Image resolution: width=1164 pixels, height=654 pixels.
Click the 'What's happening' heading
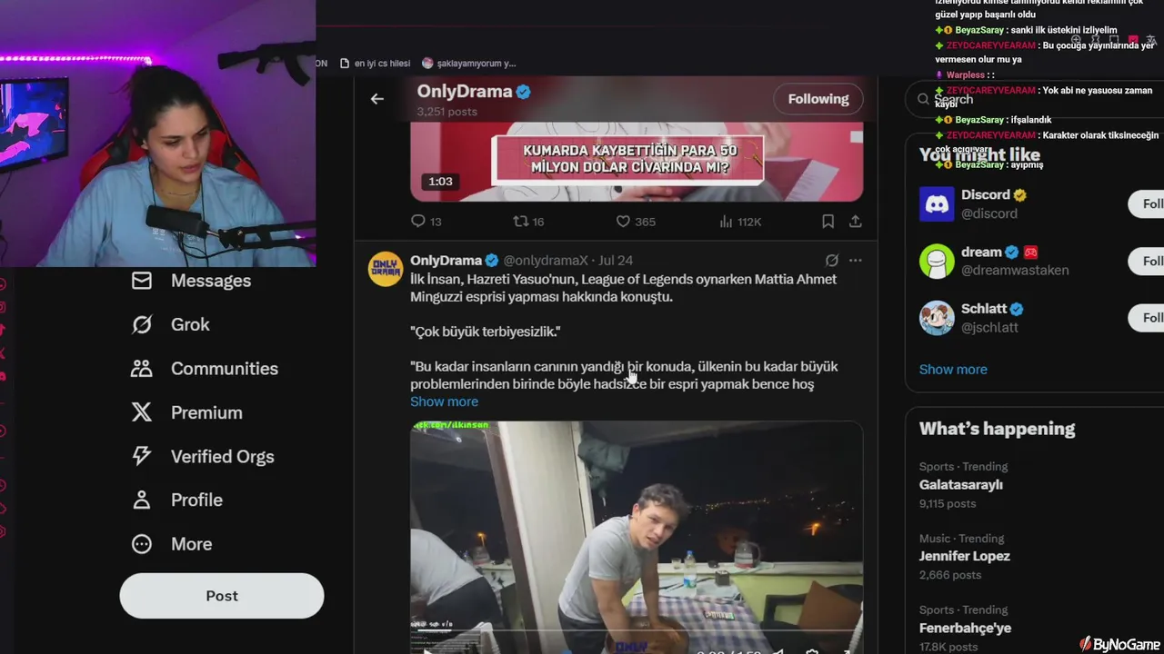pos(997,429)
